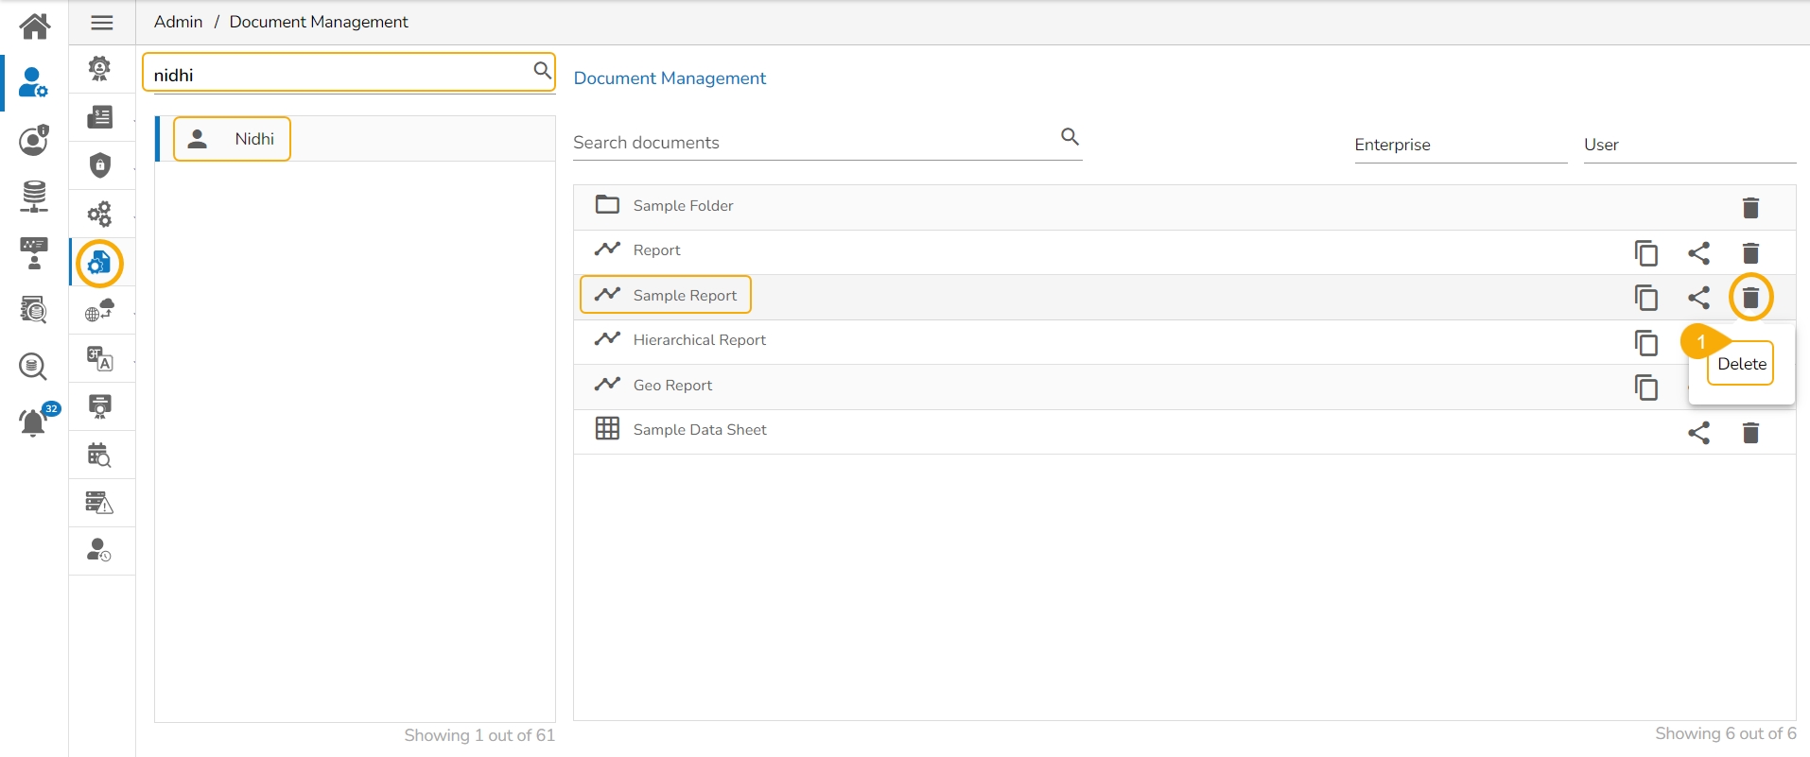This screenshot has height=757, width=1810.
Task: Open the Enterprise dropdown filter
Action: click(x=1459, y=145)
